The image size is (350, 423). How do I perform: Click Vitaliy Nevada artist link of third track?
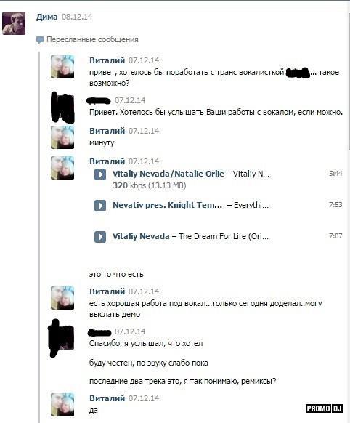click(x=141, y=236)
